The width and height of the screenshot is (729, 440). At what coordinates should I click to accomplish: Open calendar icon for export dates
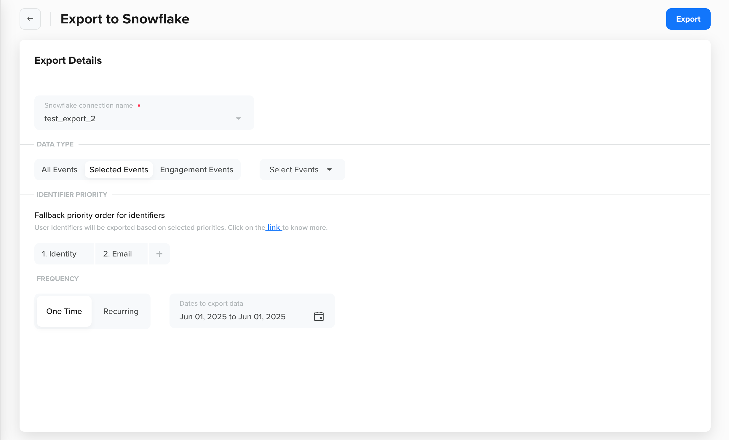319,316
